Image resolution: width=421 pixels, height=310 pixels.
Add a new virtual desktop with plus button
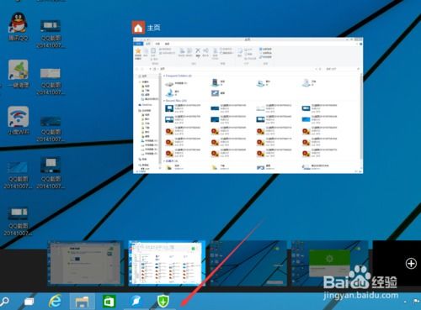coord(411,263)
